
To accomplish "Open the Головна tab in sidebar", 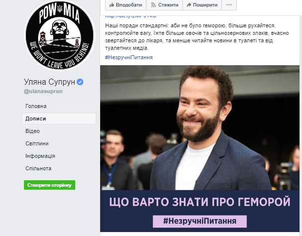I will (36, 106).
